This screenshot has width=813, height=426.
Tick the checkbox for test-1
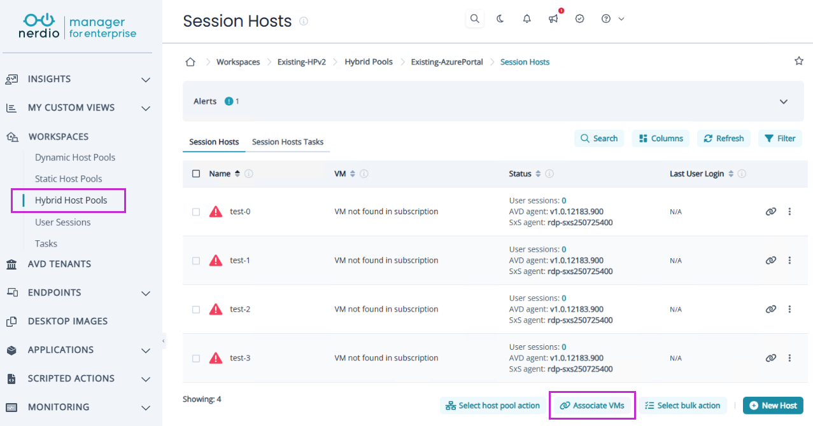click(196, 261)
